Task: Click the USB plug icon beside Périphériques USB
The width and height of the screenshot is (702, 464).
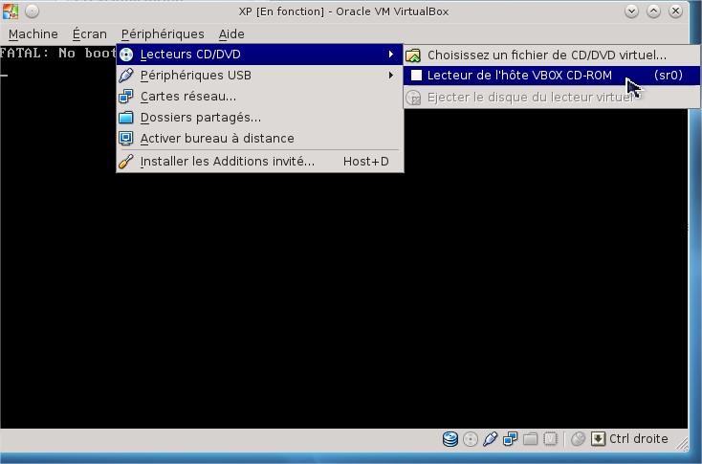Action: click(126, 76)
